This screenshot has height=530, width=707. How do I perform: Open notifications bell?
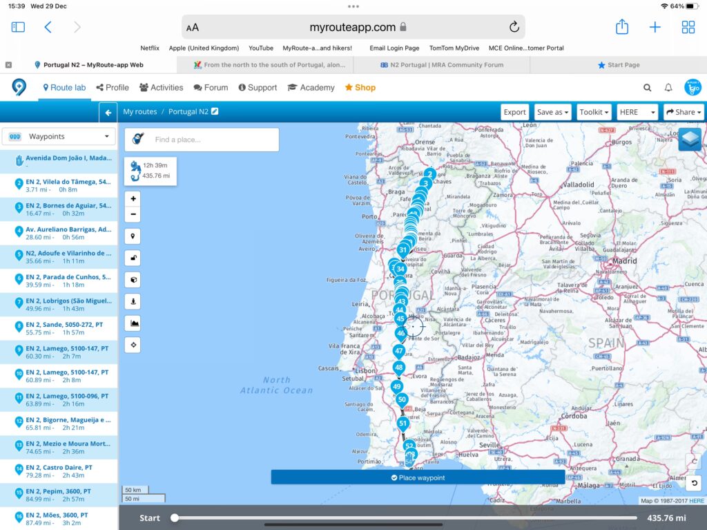click(668, 88)
